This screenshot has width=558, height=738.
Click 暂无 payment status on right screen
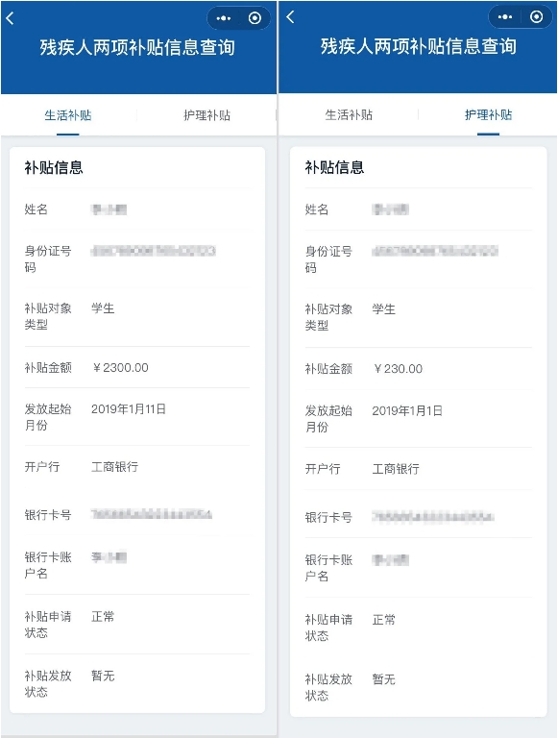tap(384, 679)
